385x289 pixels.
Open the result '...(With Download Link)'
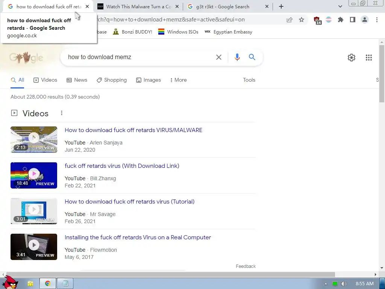pyautogui.click(x=122, y=166)
